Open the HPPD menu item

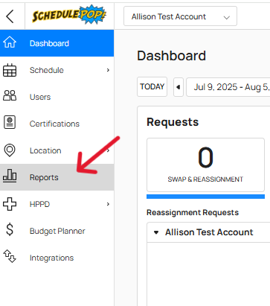coord(57,204)
